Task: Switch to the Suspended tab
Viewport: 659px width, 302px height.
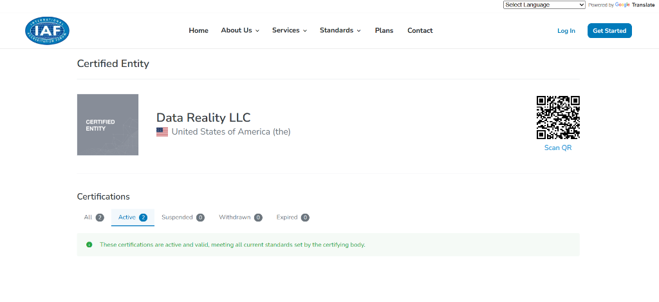Action: click(183, 218)
